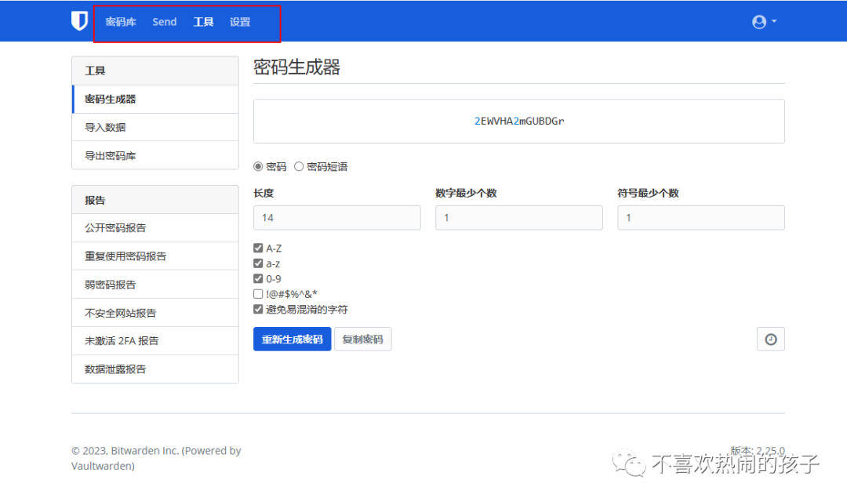Open the password generation history clock icon
Viewport: 847px width, 501px height.
click(770, 339)
